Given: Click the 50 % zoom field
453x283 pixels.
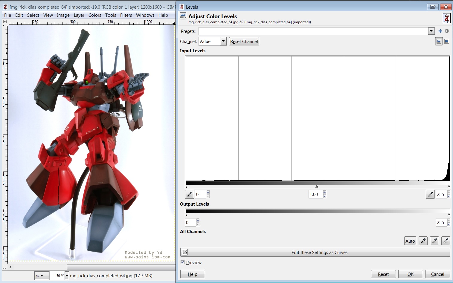Looking at the screenshot, I should tap(57, 276).
